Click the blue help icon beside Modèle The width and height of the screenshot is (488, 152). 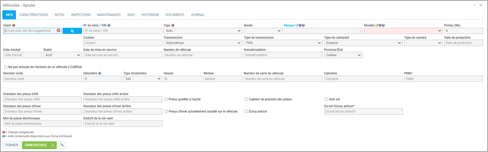tap(383, 25)
